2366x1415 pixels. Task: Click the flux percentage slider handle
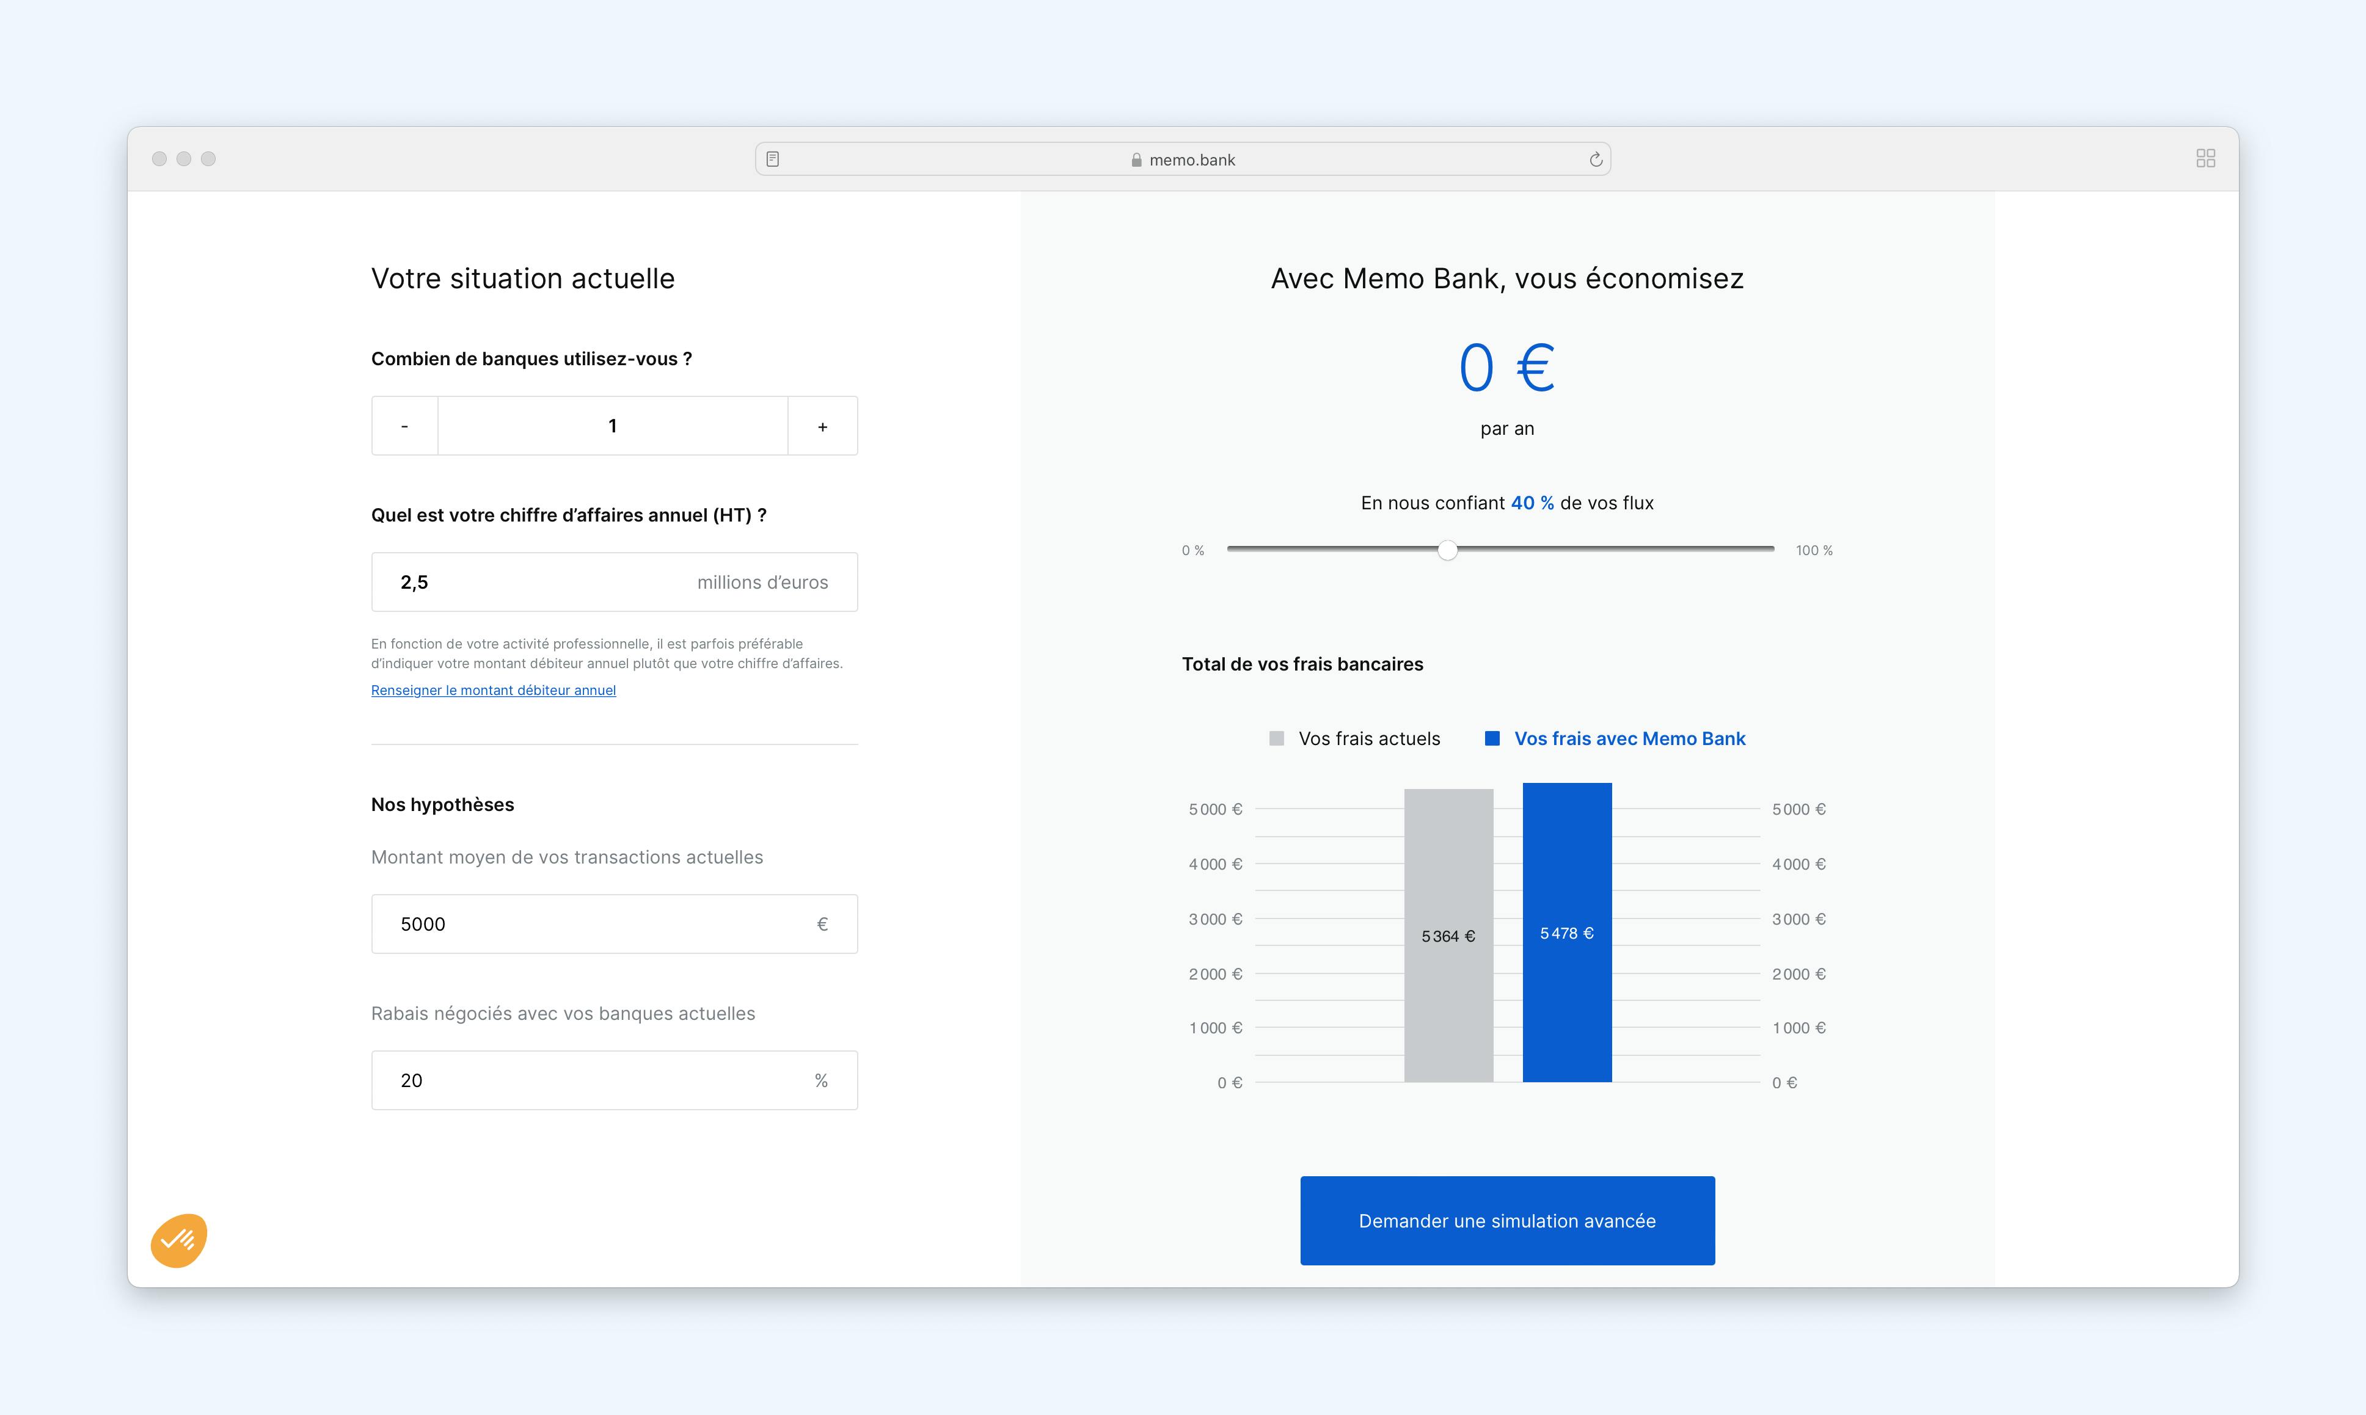coord(1447,550)
